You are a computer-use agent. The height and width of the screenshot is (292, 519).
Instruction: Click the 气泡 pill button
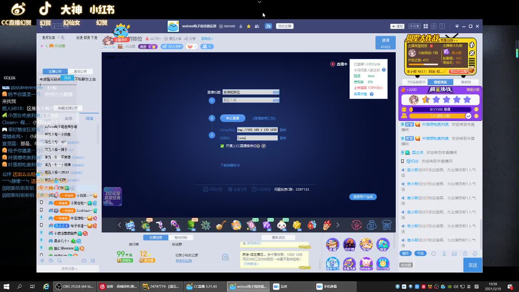[420, 253]
